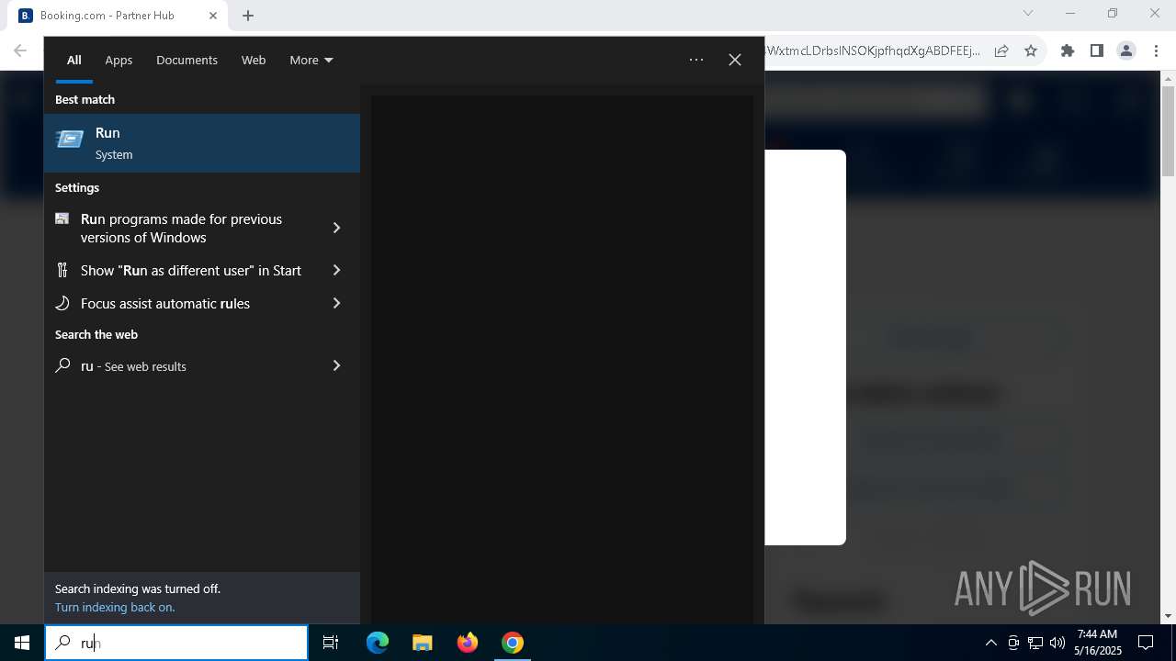Viewport: 1176px width, 661px height.
Task: Open volume control tray icon
Action: tap(1057, 643)
